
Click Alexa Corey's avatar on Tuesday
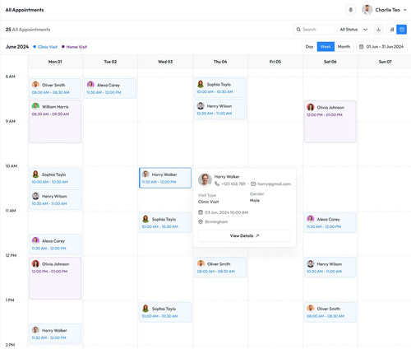point(90,85)
